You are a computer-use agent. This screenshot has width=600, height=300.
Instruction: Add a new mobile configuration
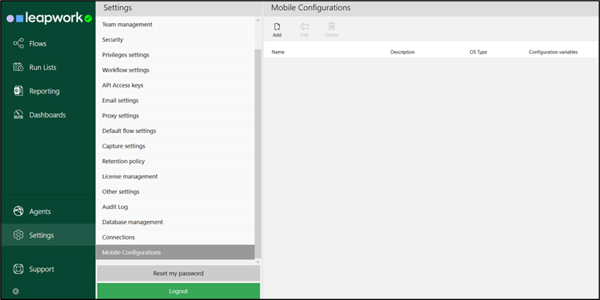click(x=277, y=30)
